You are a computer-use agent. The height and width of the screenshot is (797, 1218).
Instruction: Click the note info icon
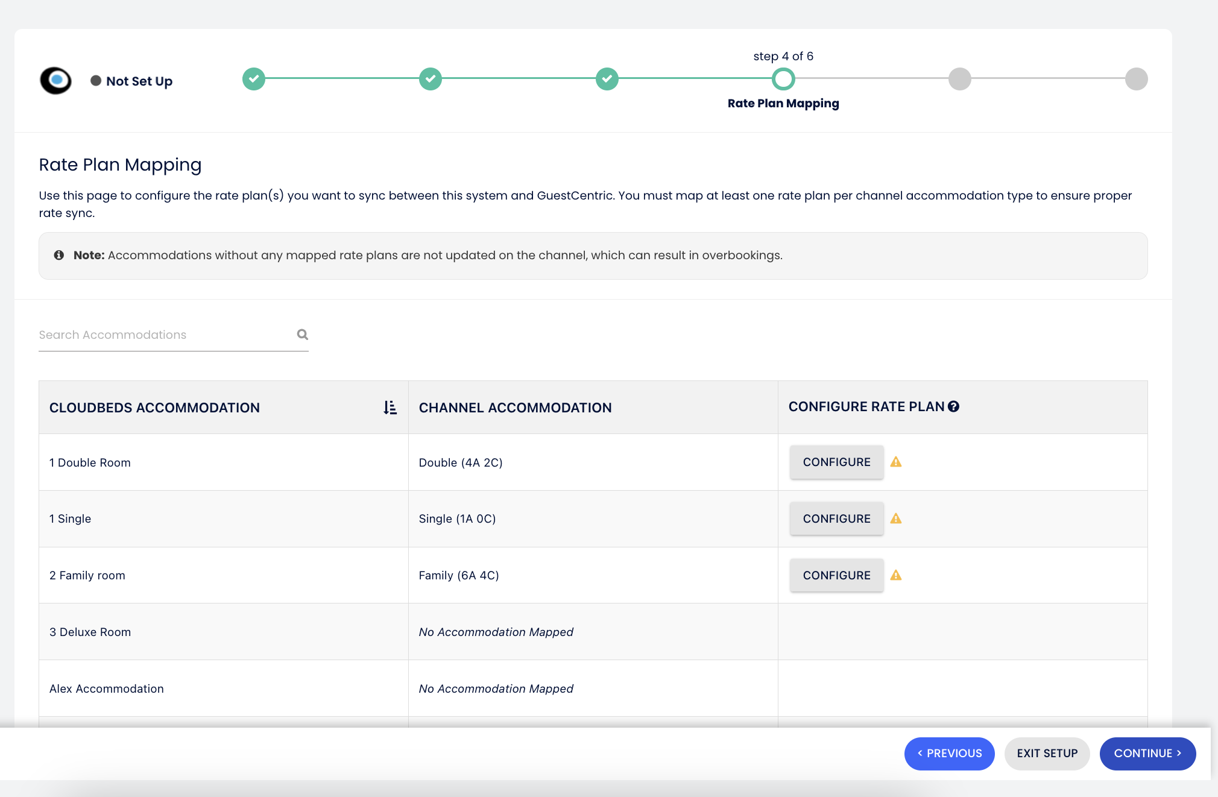click(59, 255)
